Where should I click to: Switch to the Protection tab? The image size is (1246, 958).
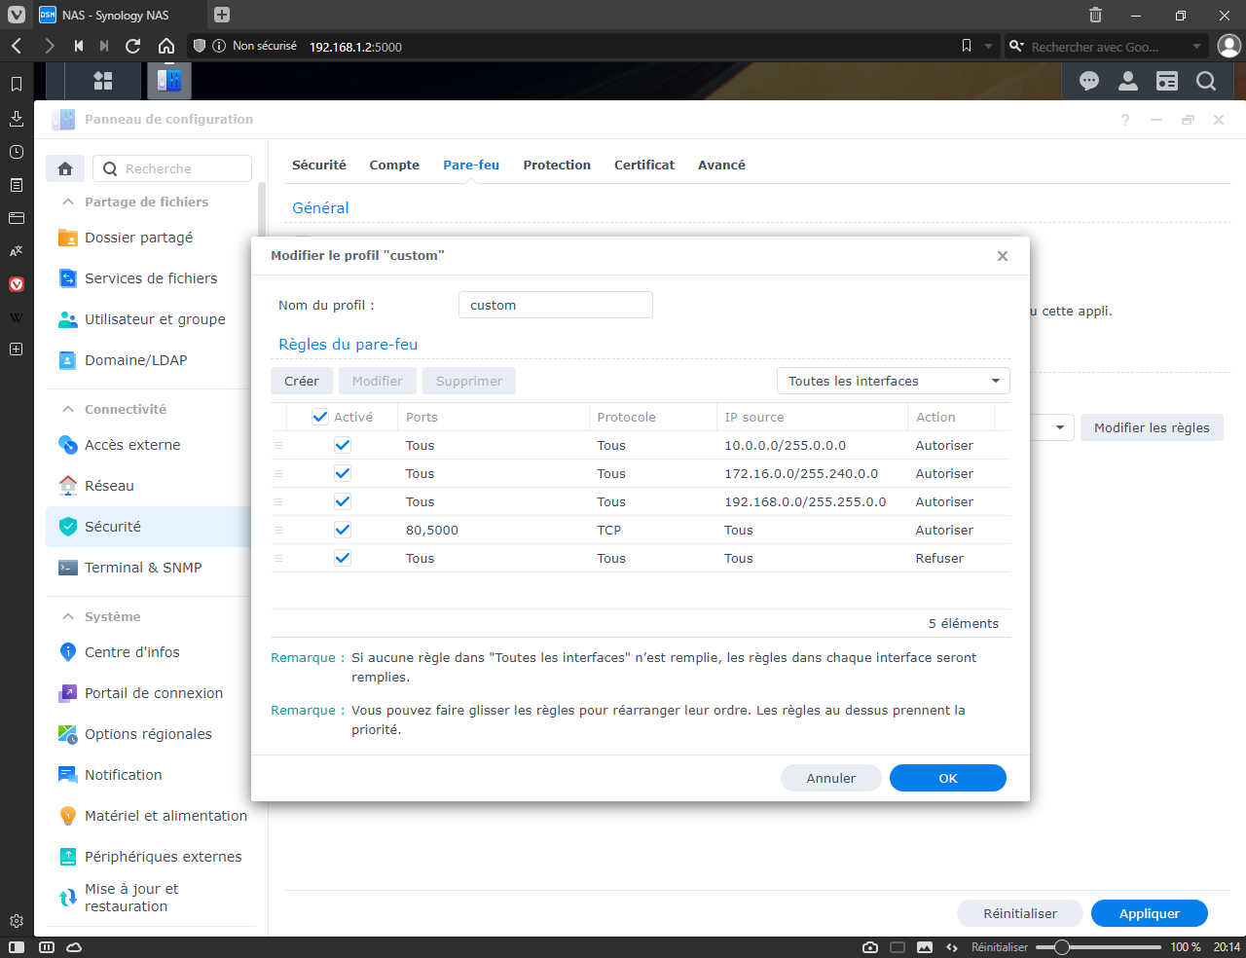point(557,165)
